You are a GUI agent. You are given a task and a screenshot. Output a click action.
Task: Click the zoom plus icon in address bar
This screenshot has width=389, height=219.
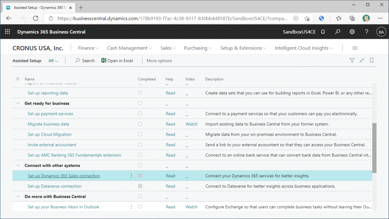point(296,18)
